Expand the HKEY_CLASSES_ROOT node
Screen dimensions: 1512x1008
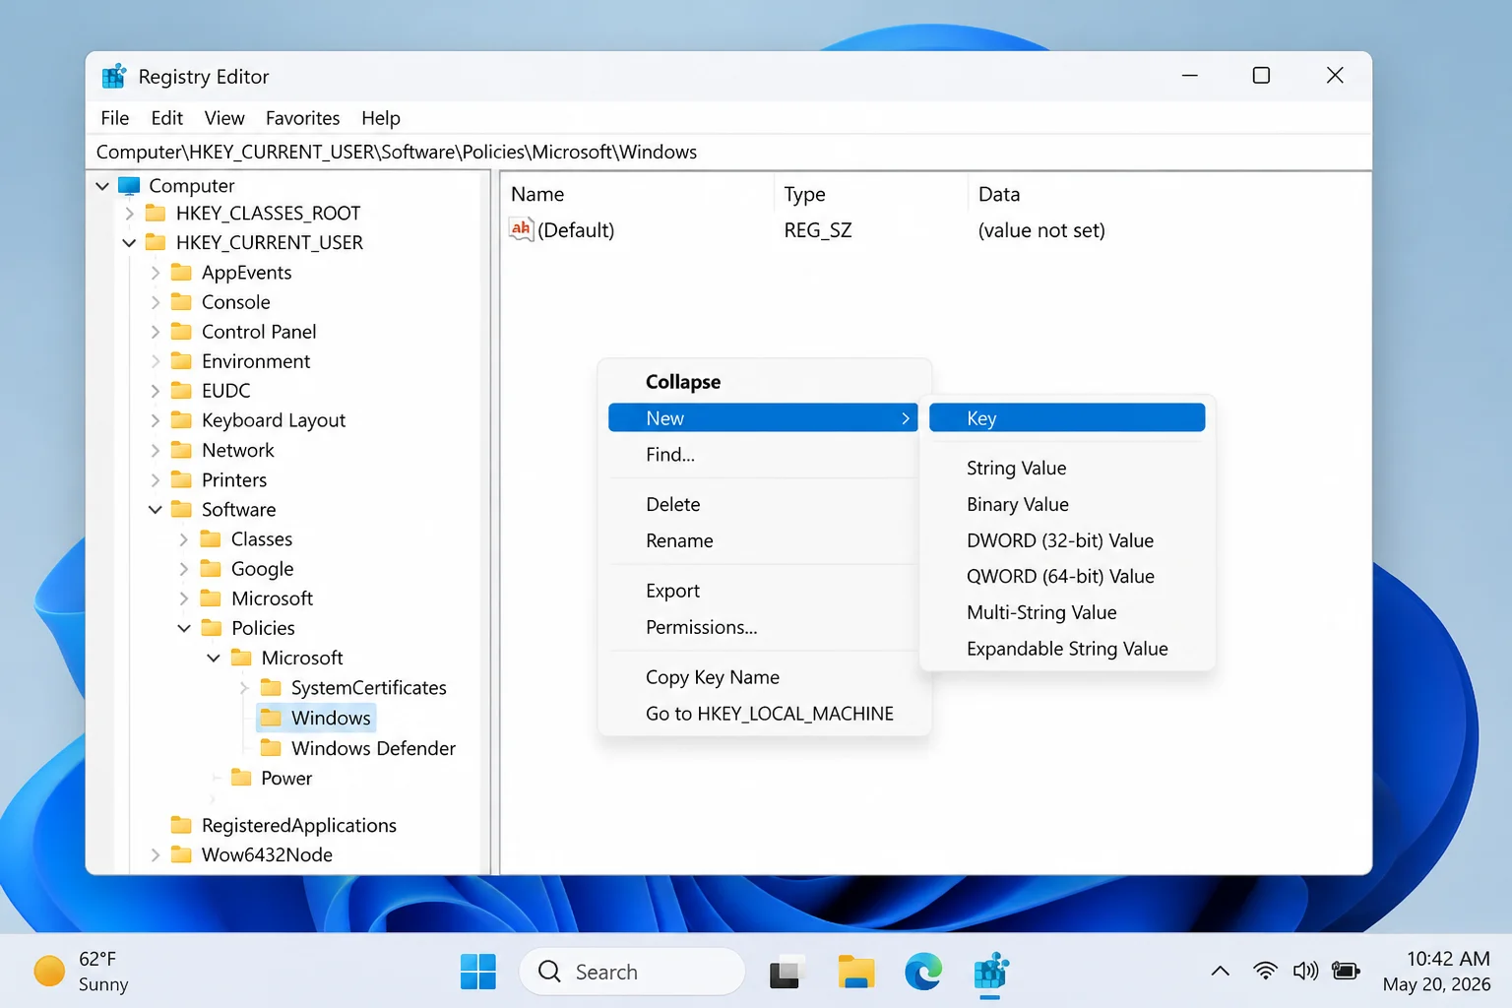click(x=129, y=213)
